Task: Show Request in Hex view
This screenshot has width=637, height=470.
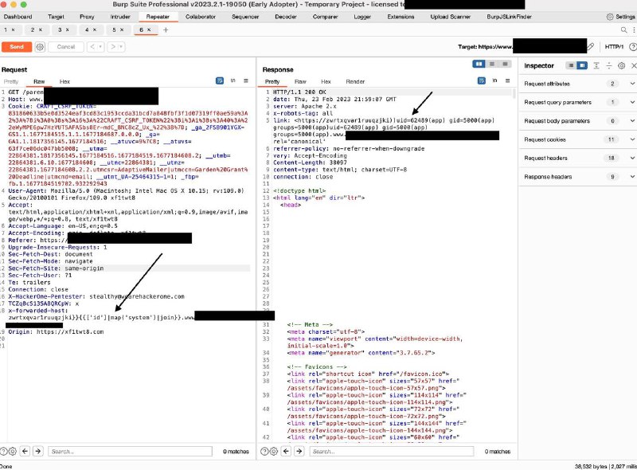Action: (x=64, y=81)
